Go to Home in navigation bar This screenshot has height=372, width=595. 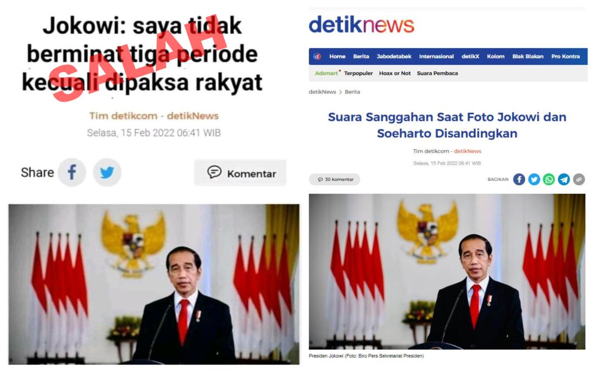[x=337, y=57]
